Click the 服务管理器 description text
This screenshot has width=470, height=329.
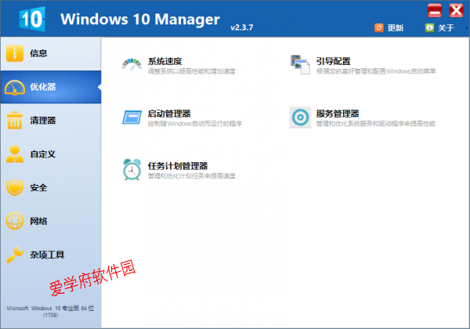coord(375,124)
